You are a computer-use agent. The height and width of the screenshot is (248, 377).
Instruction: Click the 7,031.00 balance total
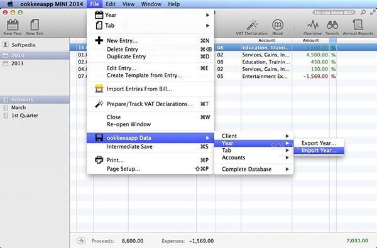coord(358,240)
